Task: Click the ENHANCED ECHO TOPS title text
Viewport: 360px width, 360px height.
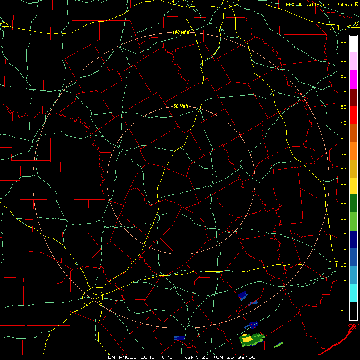Action: tap(140, 357)
